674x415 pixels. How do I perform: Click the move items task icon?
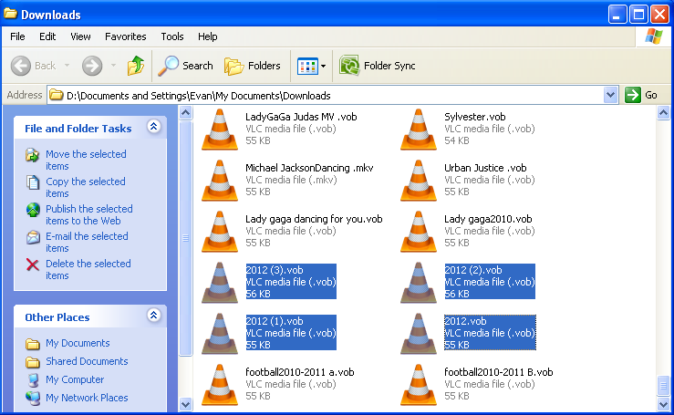[x=33, y=155]
